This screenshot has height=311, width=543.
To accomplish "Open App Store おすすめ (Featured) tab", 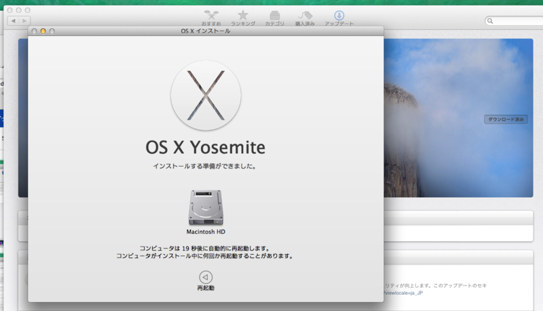I will tap(211, 18).
